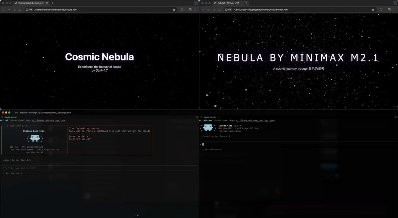Click the Claude Code mascot in right terminal
The height and width of the screenshot is (218, 398).
pos(208,128)
